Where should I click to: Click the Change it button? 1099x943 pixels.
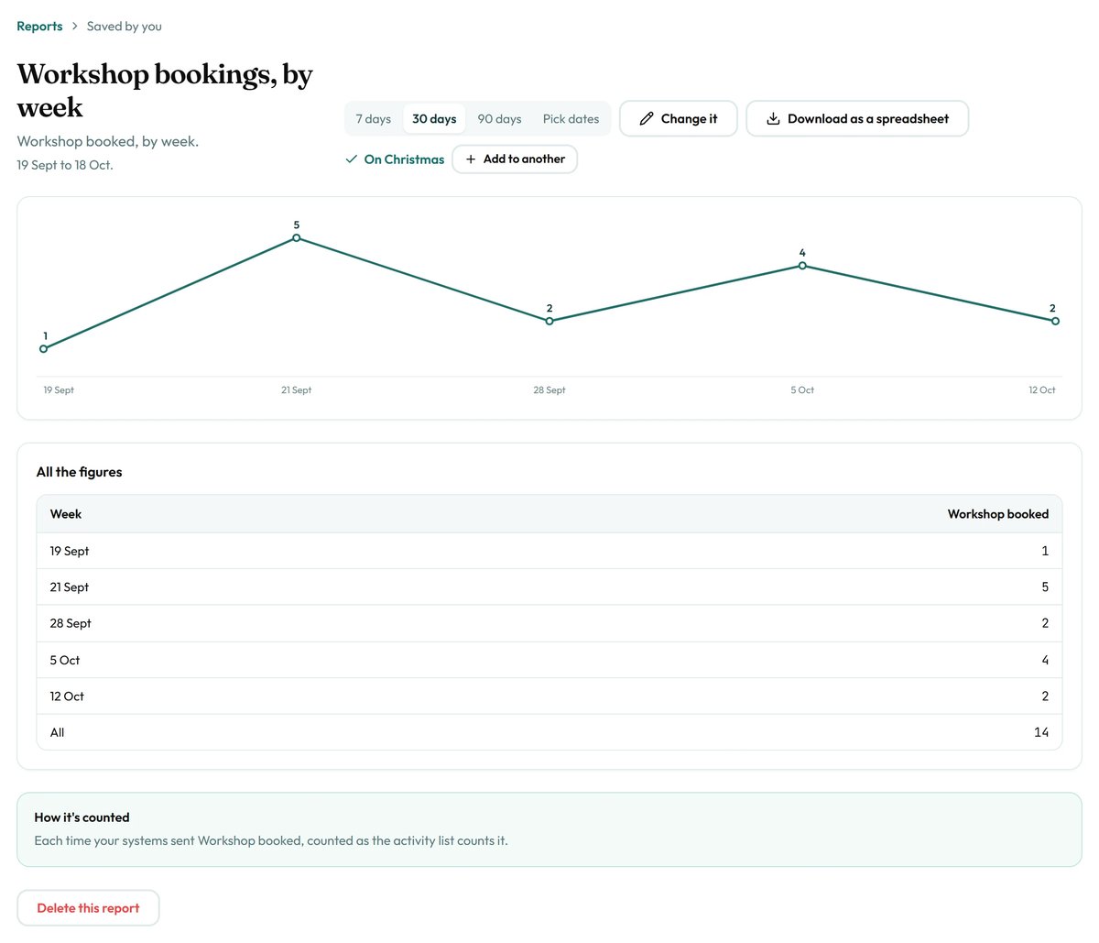[679, 119]
